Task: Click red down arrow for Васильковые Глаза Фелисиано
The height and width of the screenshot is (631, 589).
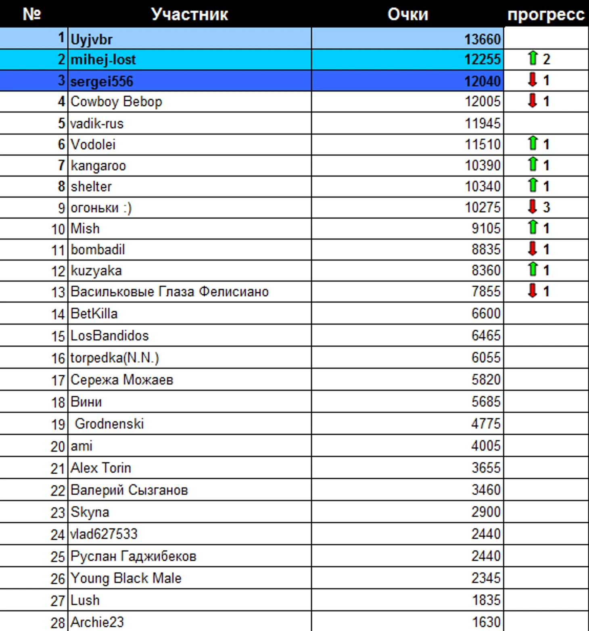Action: pos(533,290)
